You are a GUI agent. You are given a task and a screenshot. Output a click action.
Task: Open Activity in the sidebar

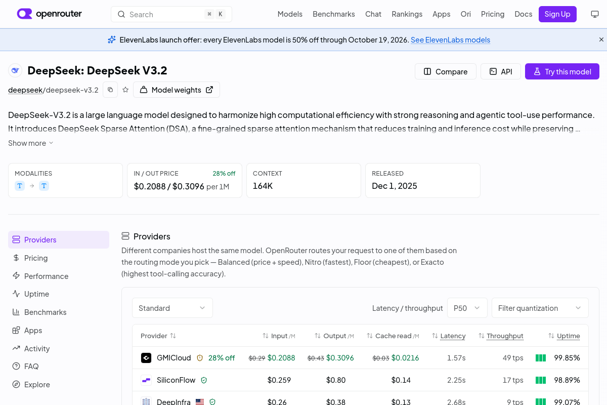(x=59, y=348)
